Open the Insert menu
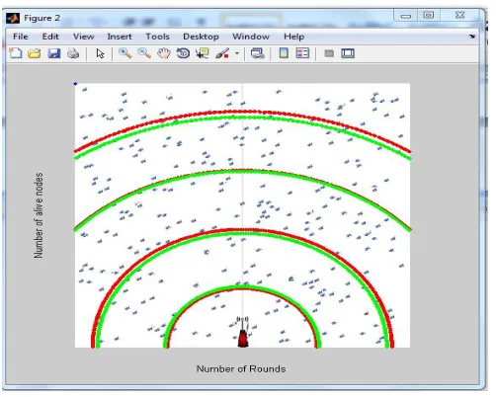Viewport: 496px width, 397px height. (120, 37)
